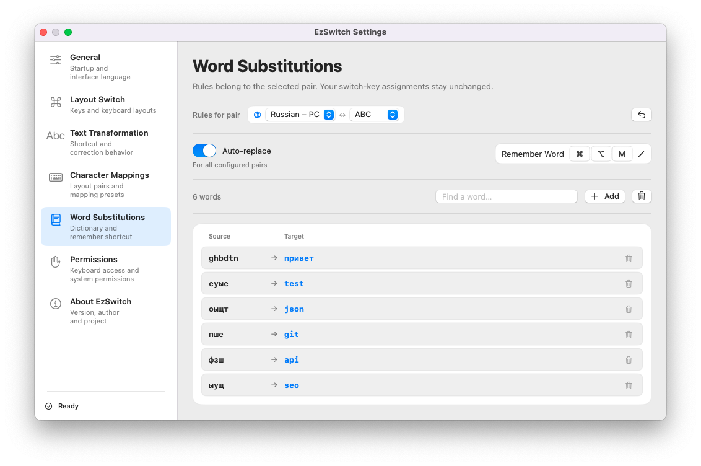This screenshot has width=701, height=466.
Task: Open the ABC layout dropdown
Action: tap(374, 115)
